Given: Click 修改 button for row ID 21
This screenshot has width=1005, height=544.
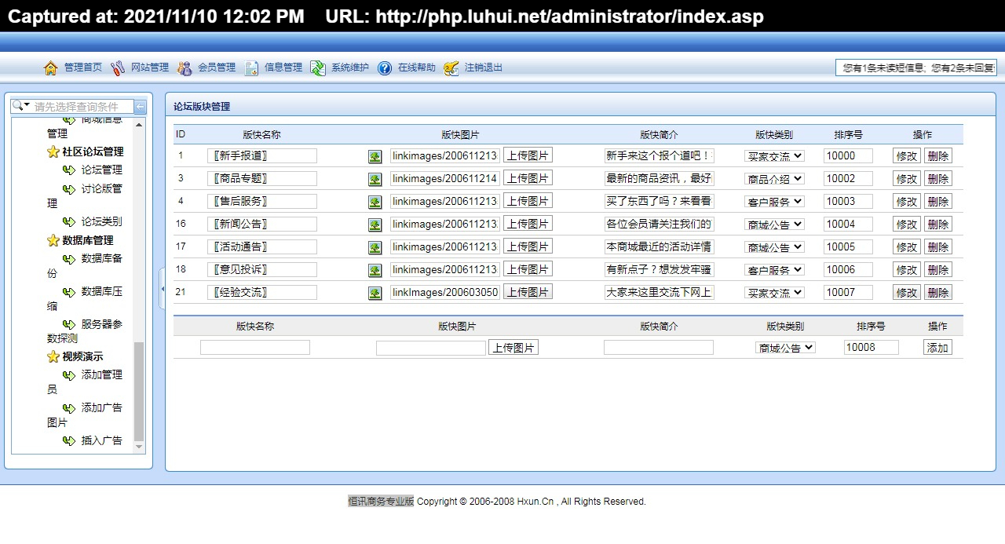Looking at the screenshot, I should [907, 293].
